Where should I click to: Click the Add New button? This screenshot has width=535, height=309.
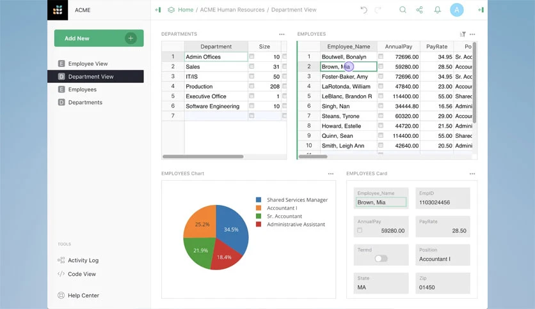coord(99,38)
